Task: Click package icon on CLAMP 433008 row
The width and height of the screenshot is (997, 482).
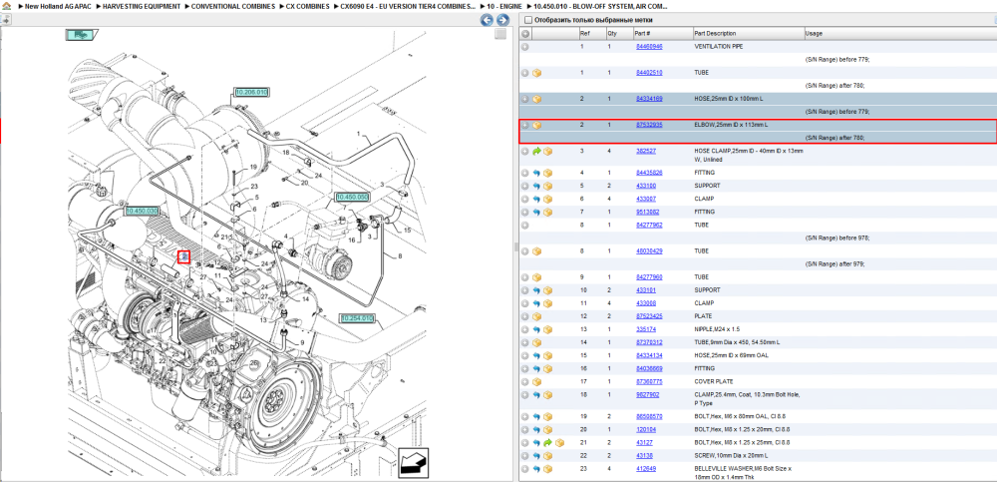Action: point(547,303)
